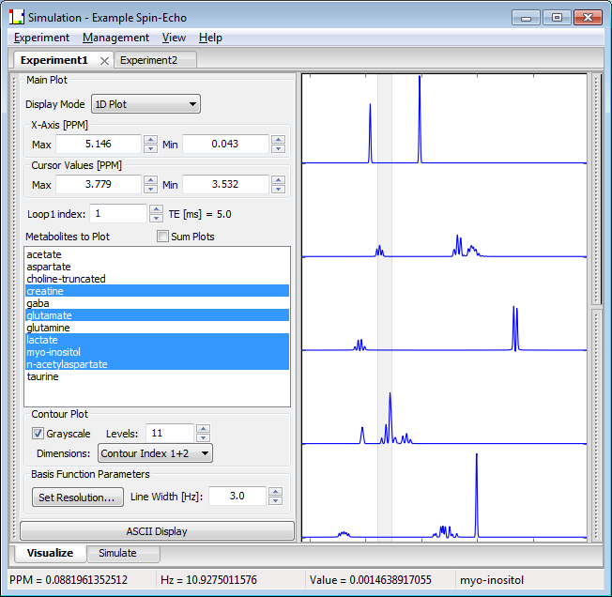Increase contour Levels using up arrow
612x597 pixels.
tap(203, 429)
